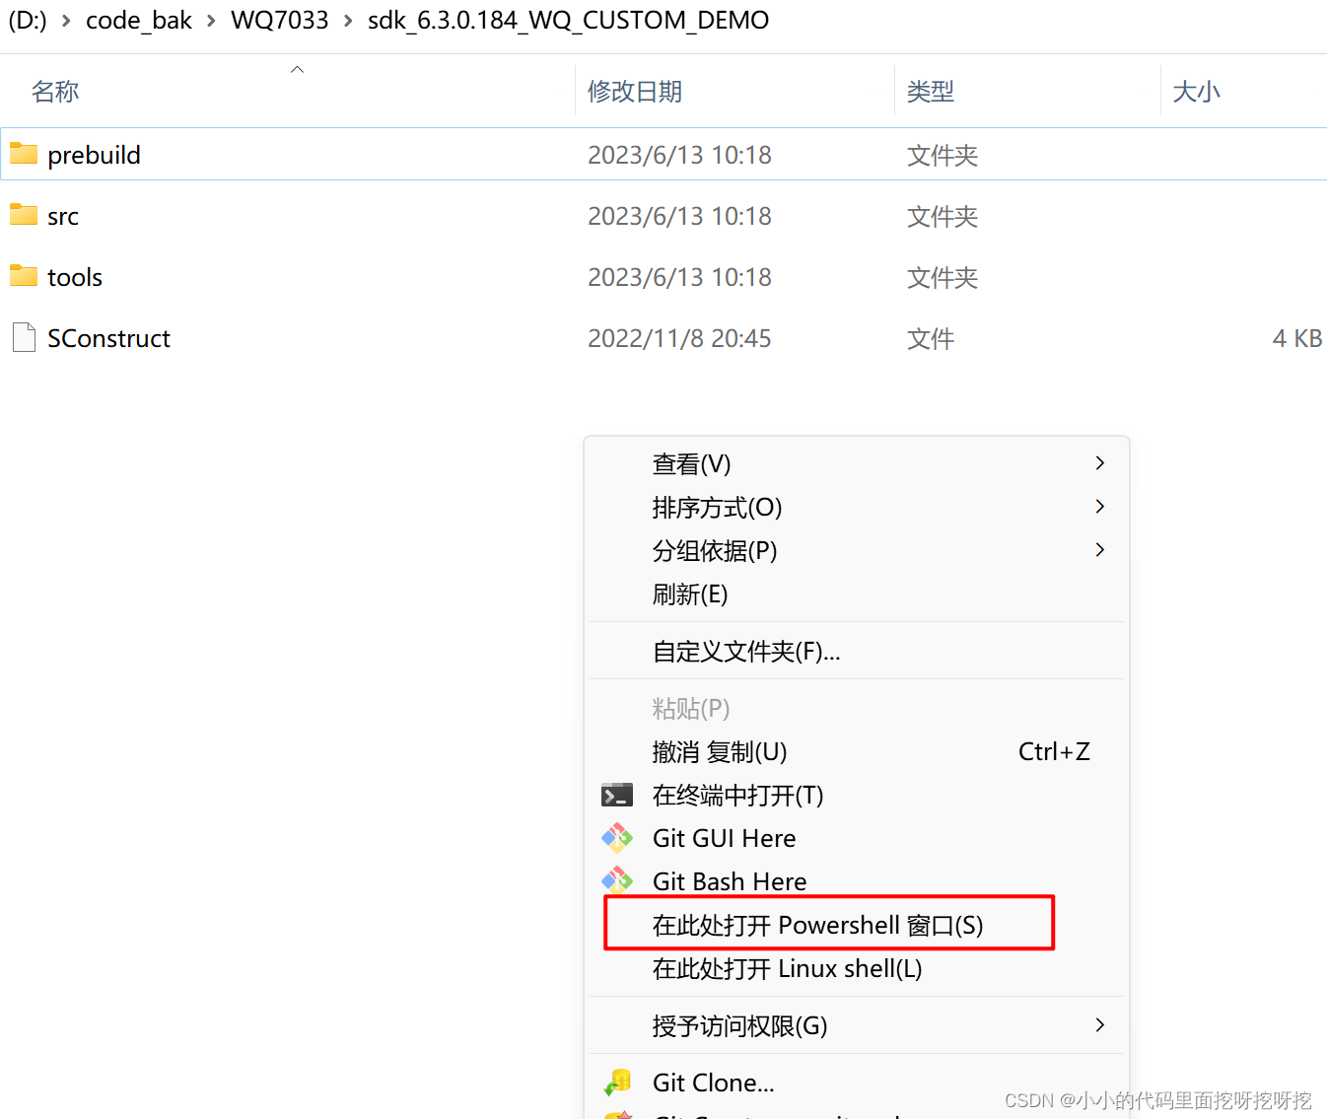The width and height of the screenshot is (1327, 1119).
Task: Click the Git Clone icon
Action: tap(617, 1083)
